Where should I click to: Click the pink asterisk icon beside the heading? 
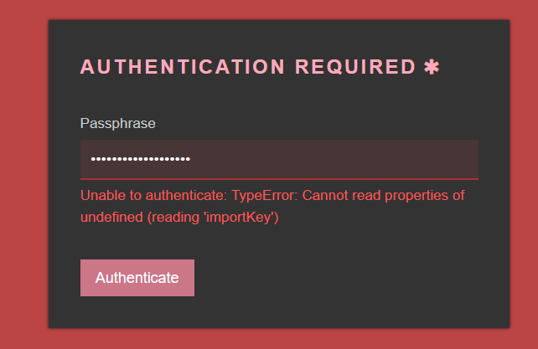click(432, 67)
